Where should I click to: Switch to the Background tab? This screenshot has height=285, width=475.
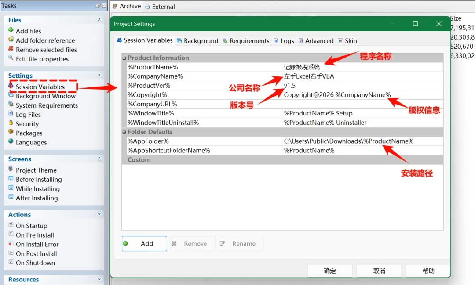(x=197, y=40)
